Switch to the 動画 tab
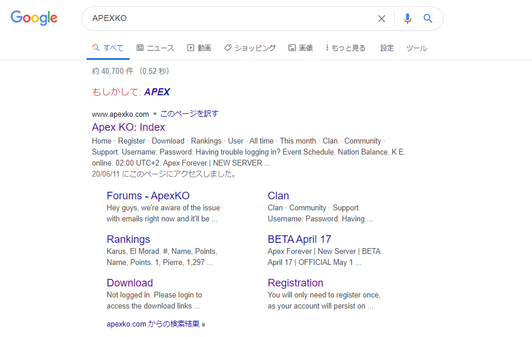Screen dimensions: 532x337 (x=199, y=48)
